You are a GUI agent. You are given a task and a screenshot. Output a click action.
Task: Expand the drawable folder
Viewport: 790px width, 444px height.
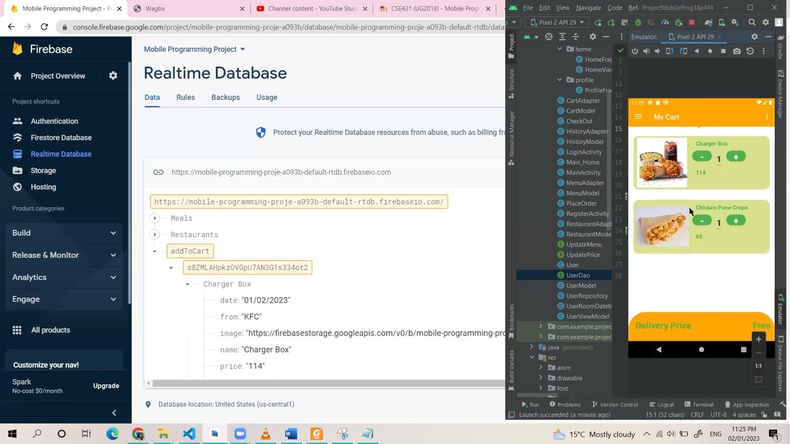[x=541, y=378]
